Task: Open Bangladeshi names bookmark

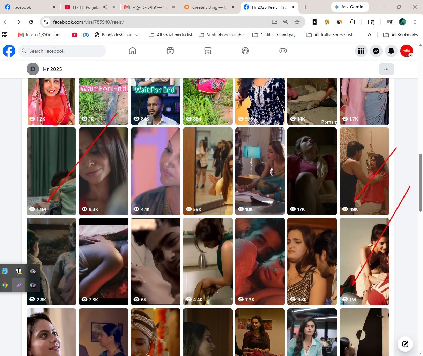Action: pos(118,35)
